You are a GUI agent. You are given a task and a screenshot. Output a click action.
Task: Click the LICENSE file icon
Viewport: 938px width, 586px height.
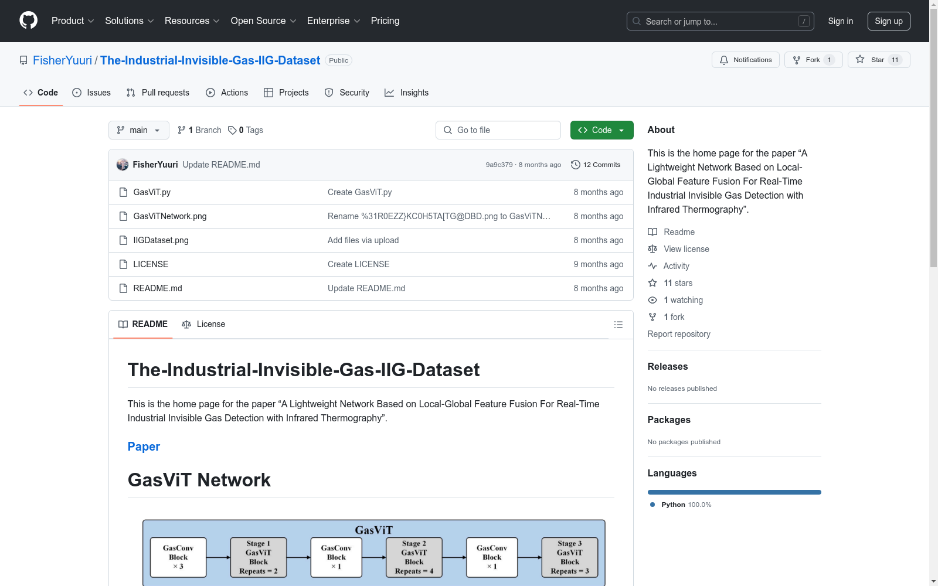[123, 264]
